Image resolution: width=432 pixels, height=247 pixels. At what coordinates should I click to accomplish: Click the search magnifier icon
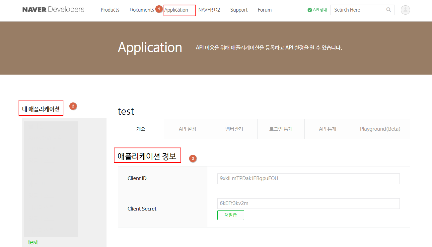click(x=389, y=10)
